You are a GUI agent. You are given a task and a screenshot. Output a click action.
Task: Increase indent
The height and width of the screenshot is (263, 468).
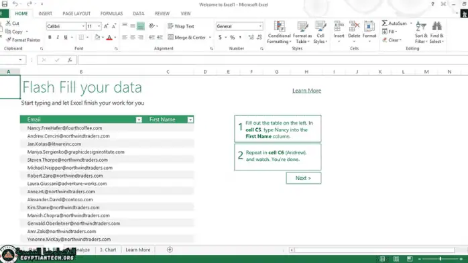160,38
